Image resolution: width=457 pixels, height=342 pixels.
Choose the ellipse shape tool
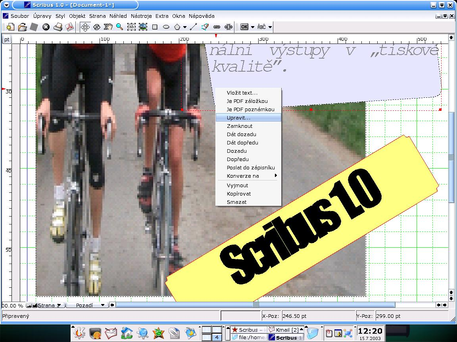tap(166, 27)
